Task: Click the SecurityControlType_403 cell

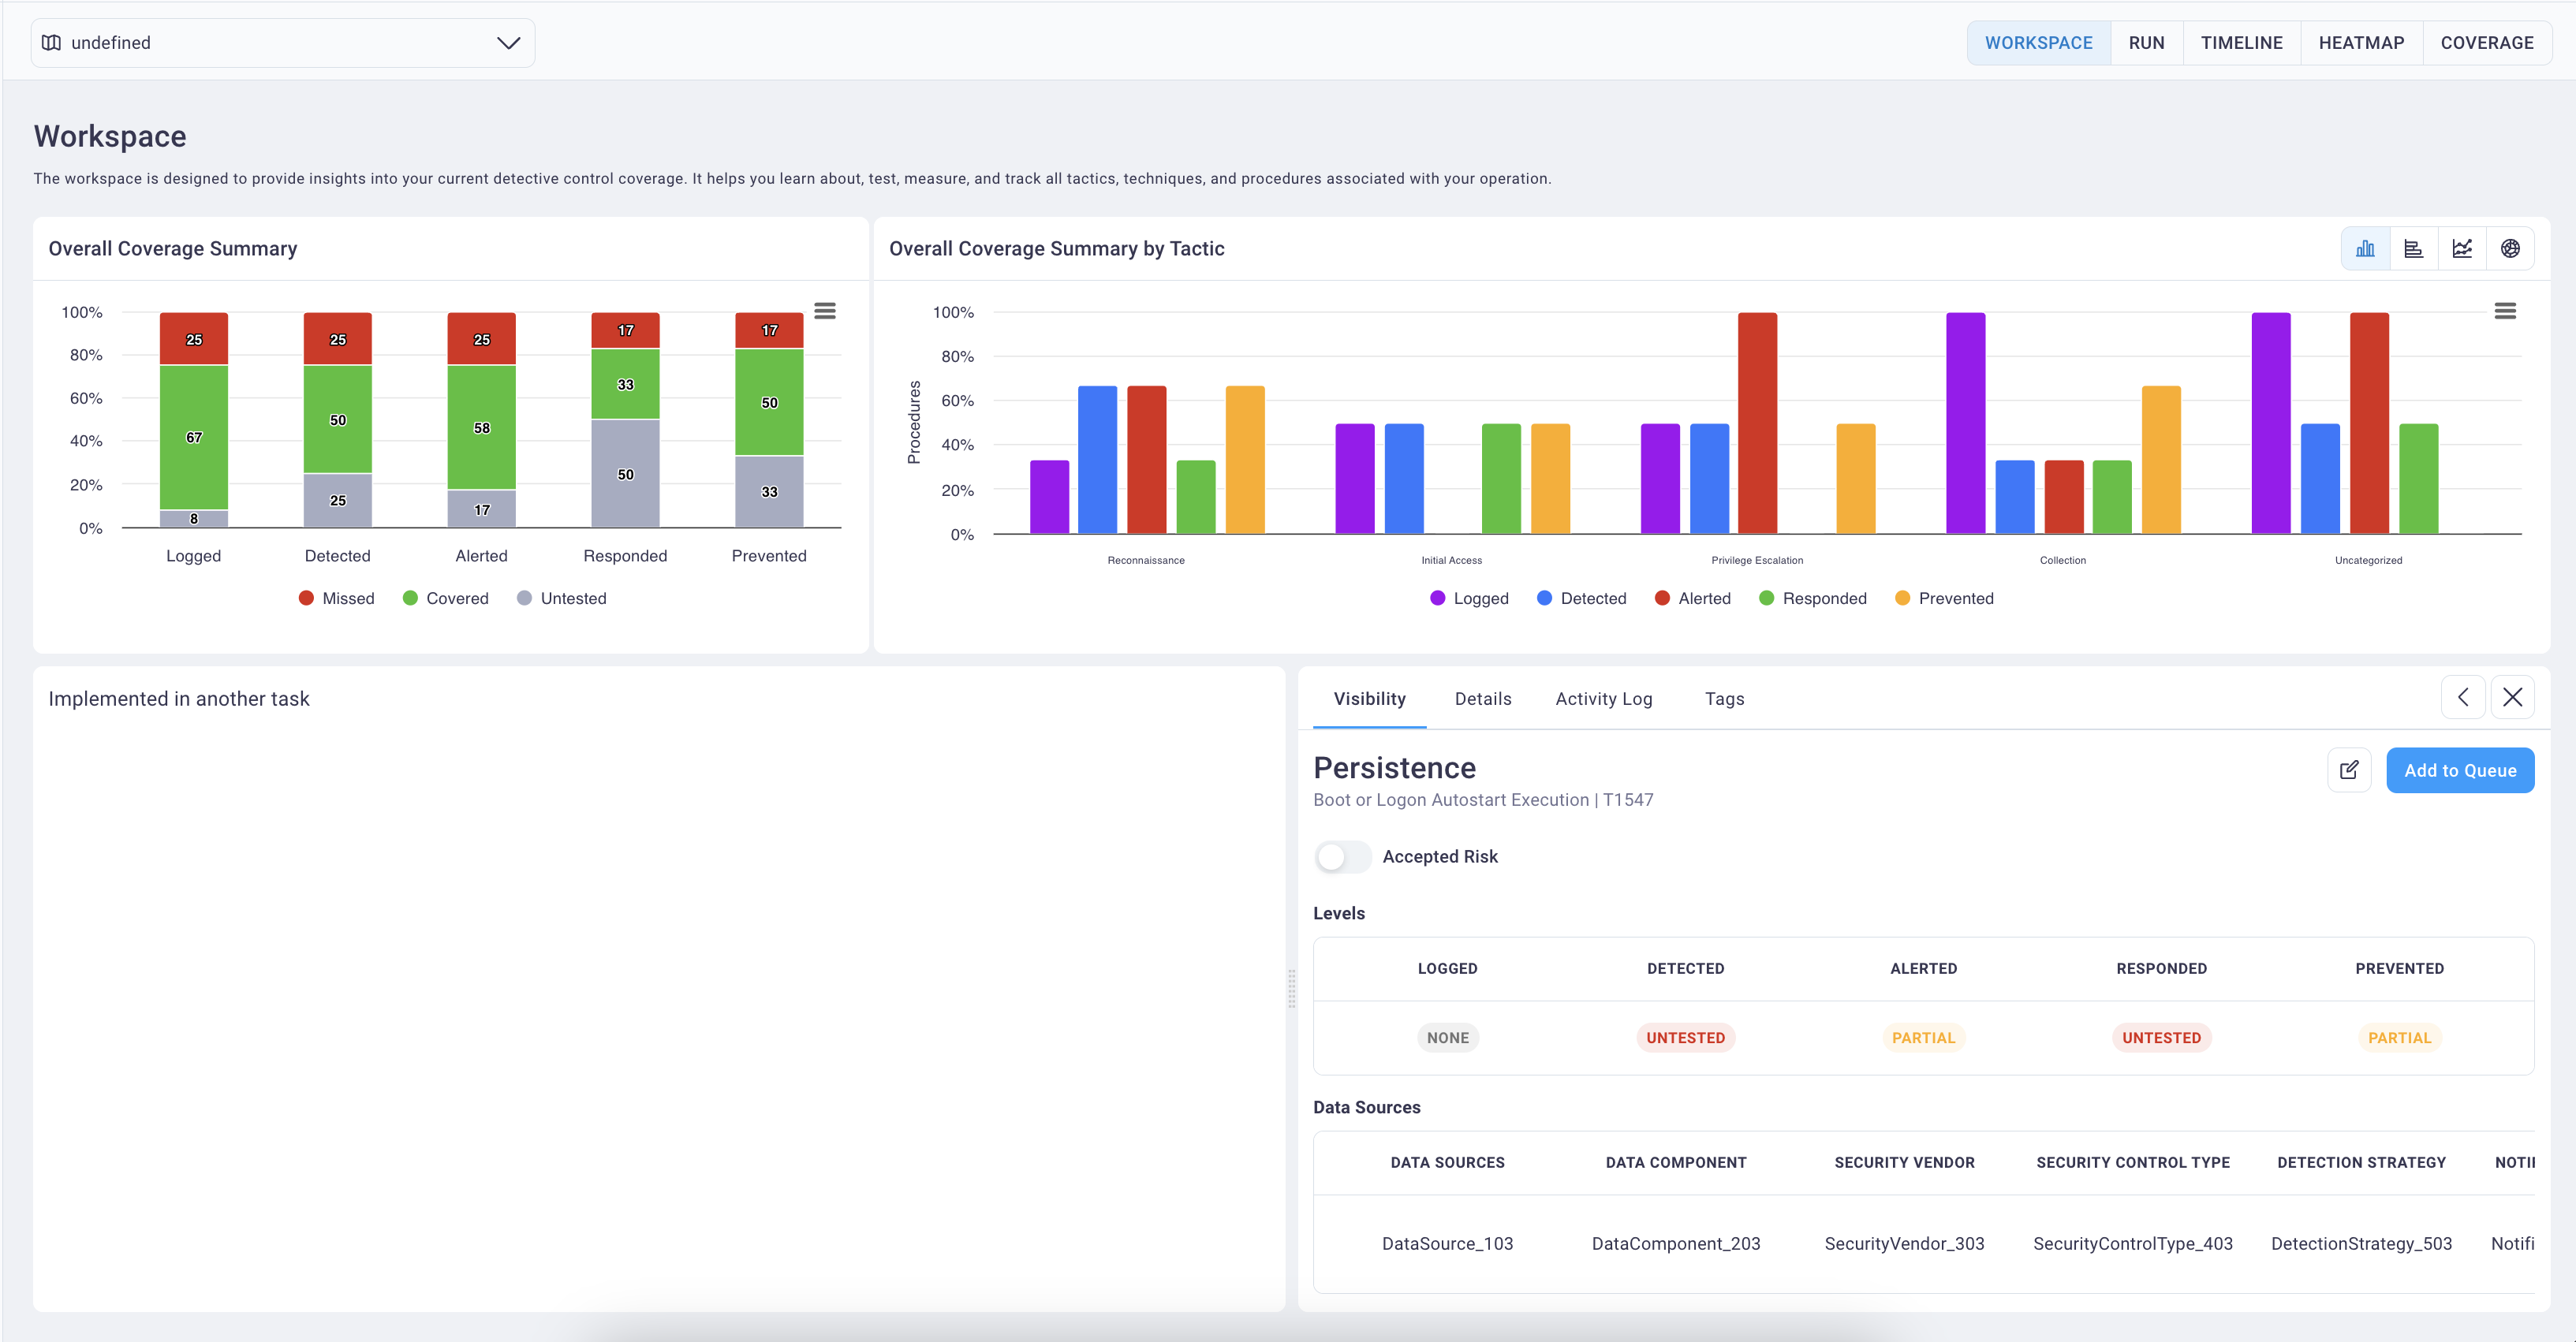Action: [2133, 1243]
